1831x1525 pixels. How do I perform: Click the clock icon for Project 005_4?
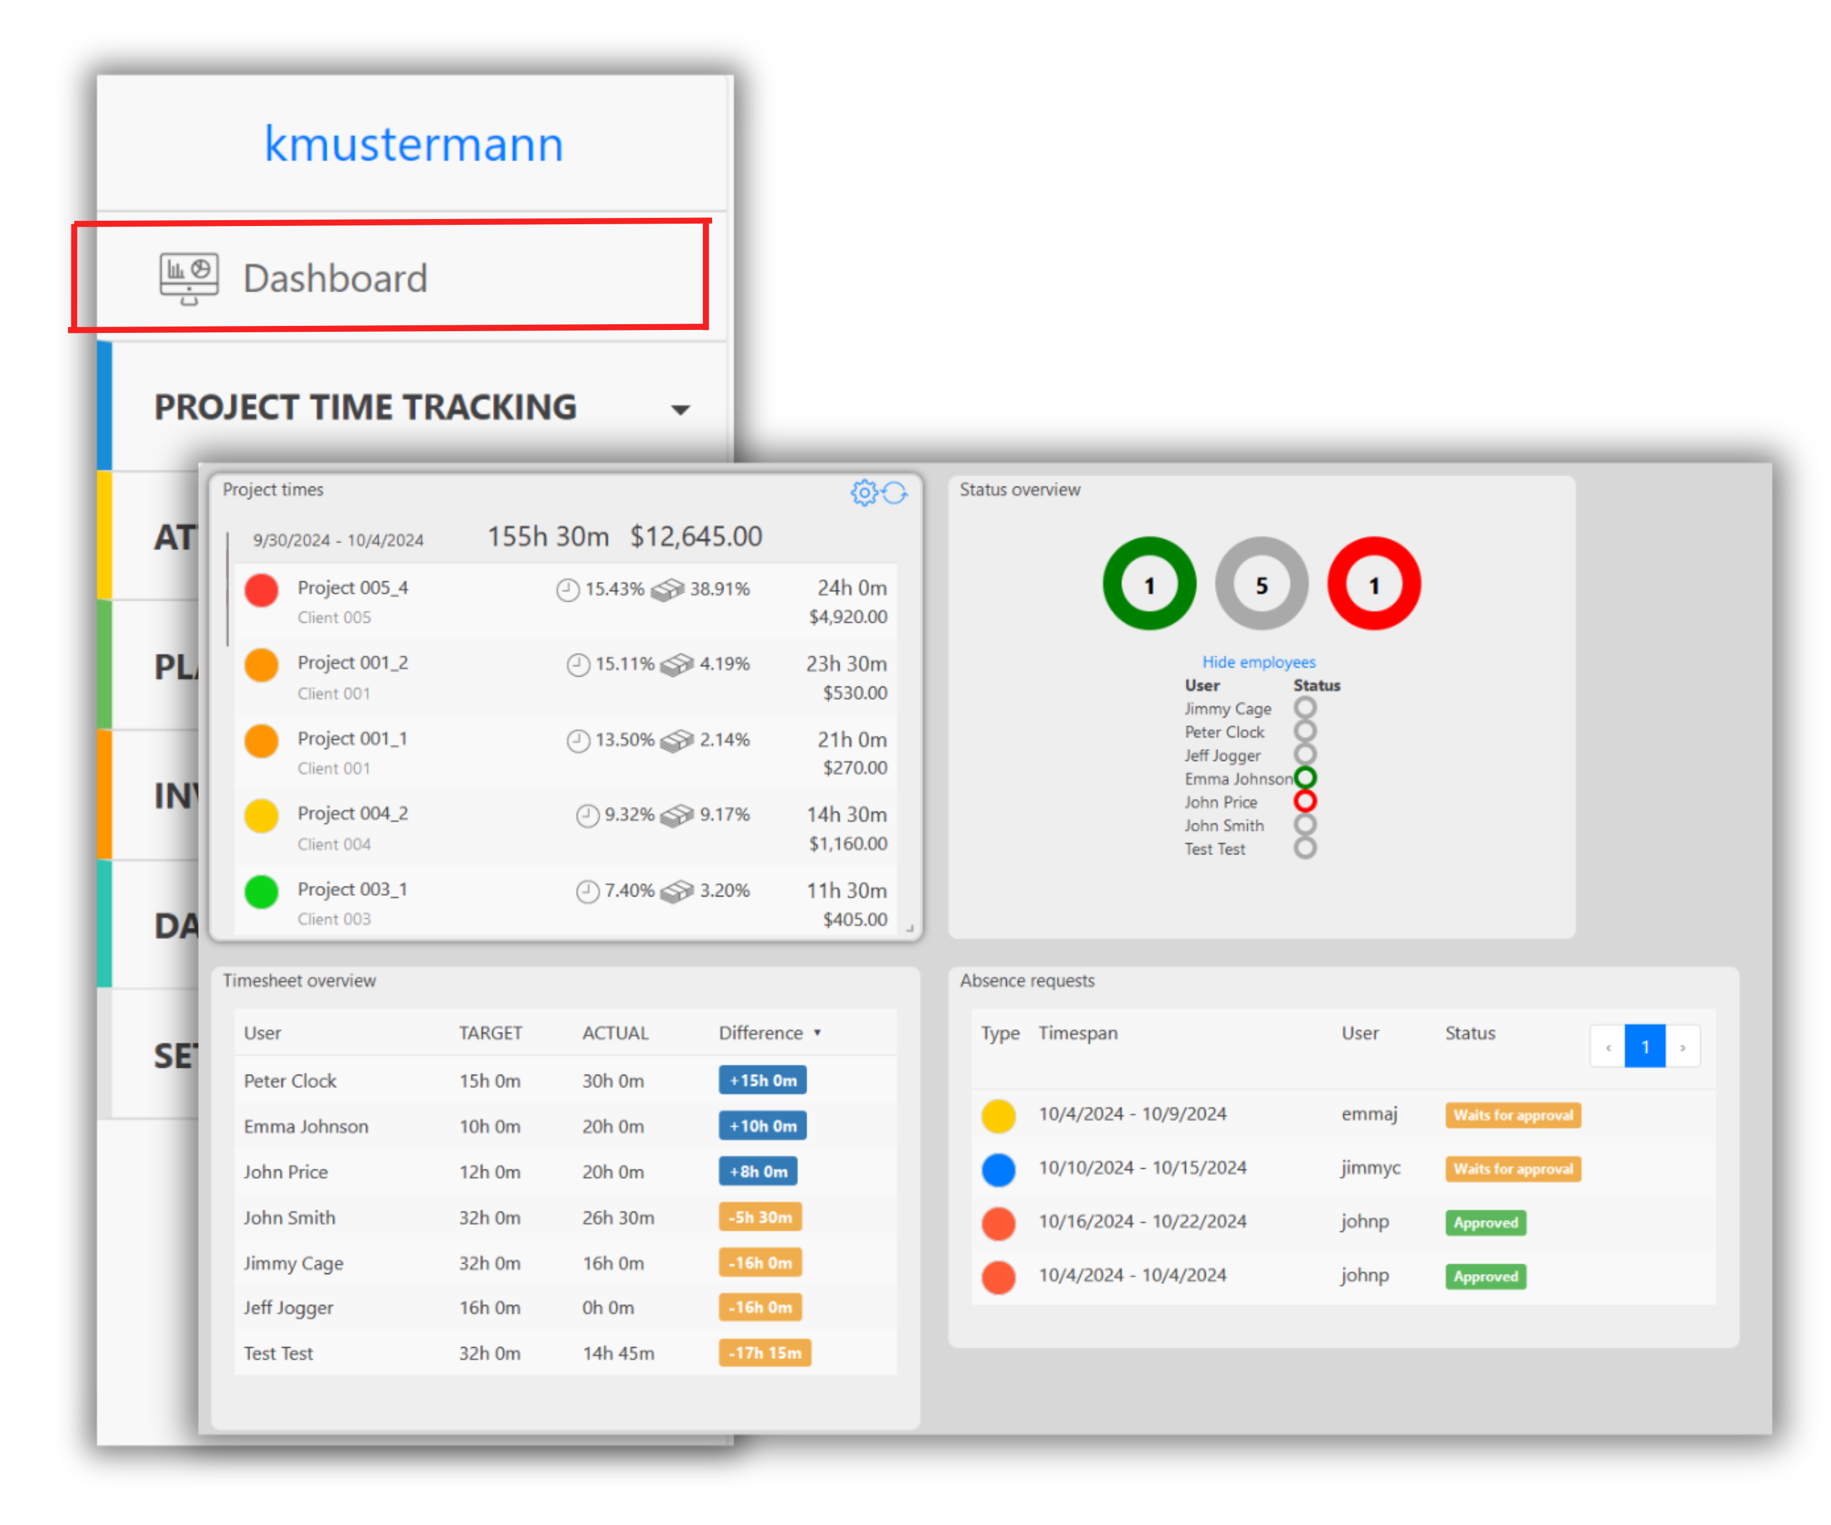coord(567,590)
